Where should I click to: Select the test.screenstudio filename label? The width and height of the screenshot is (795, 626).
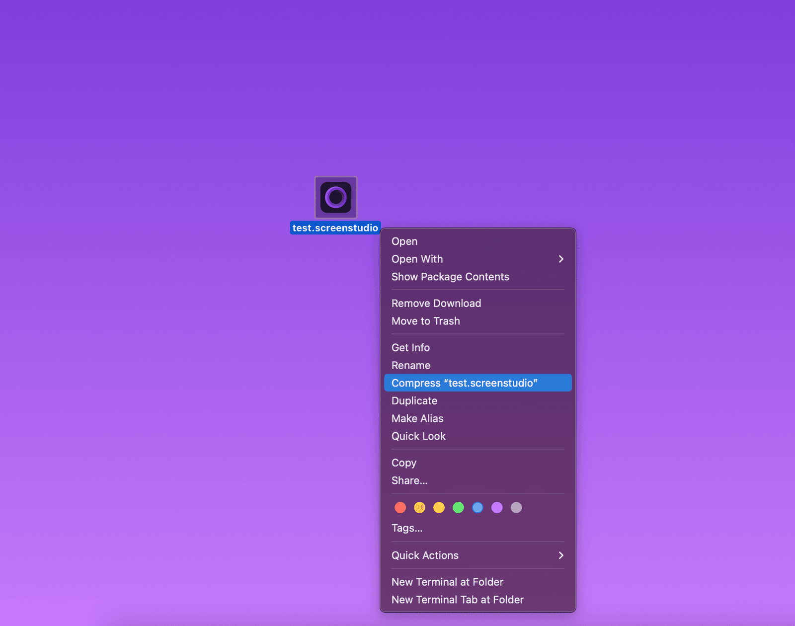coord(335,228)
